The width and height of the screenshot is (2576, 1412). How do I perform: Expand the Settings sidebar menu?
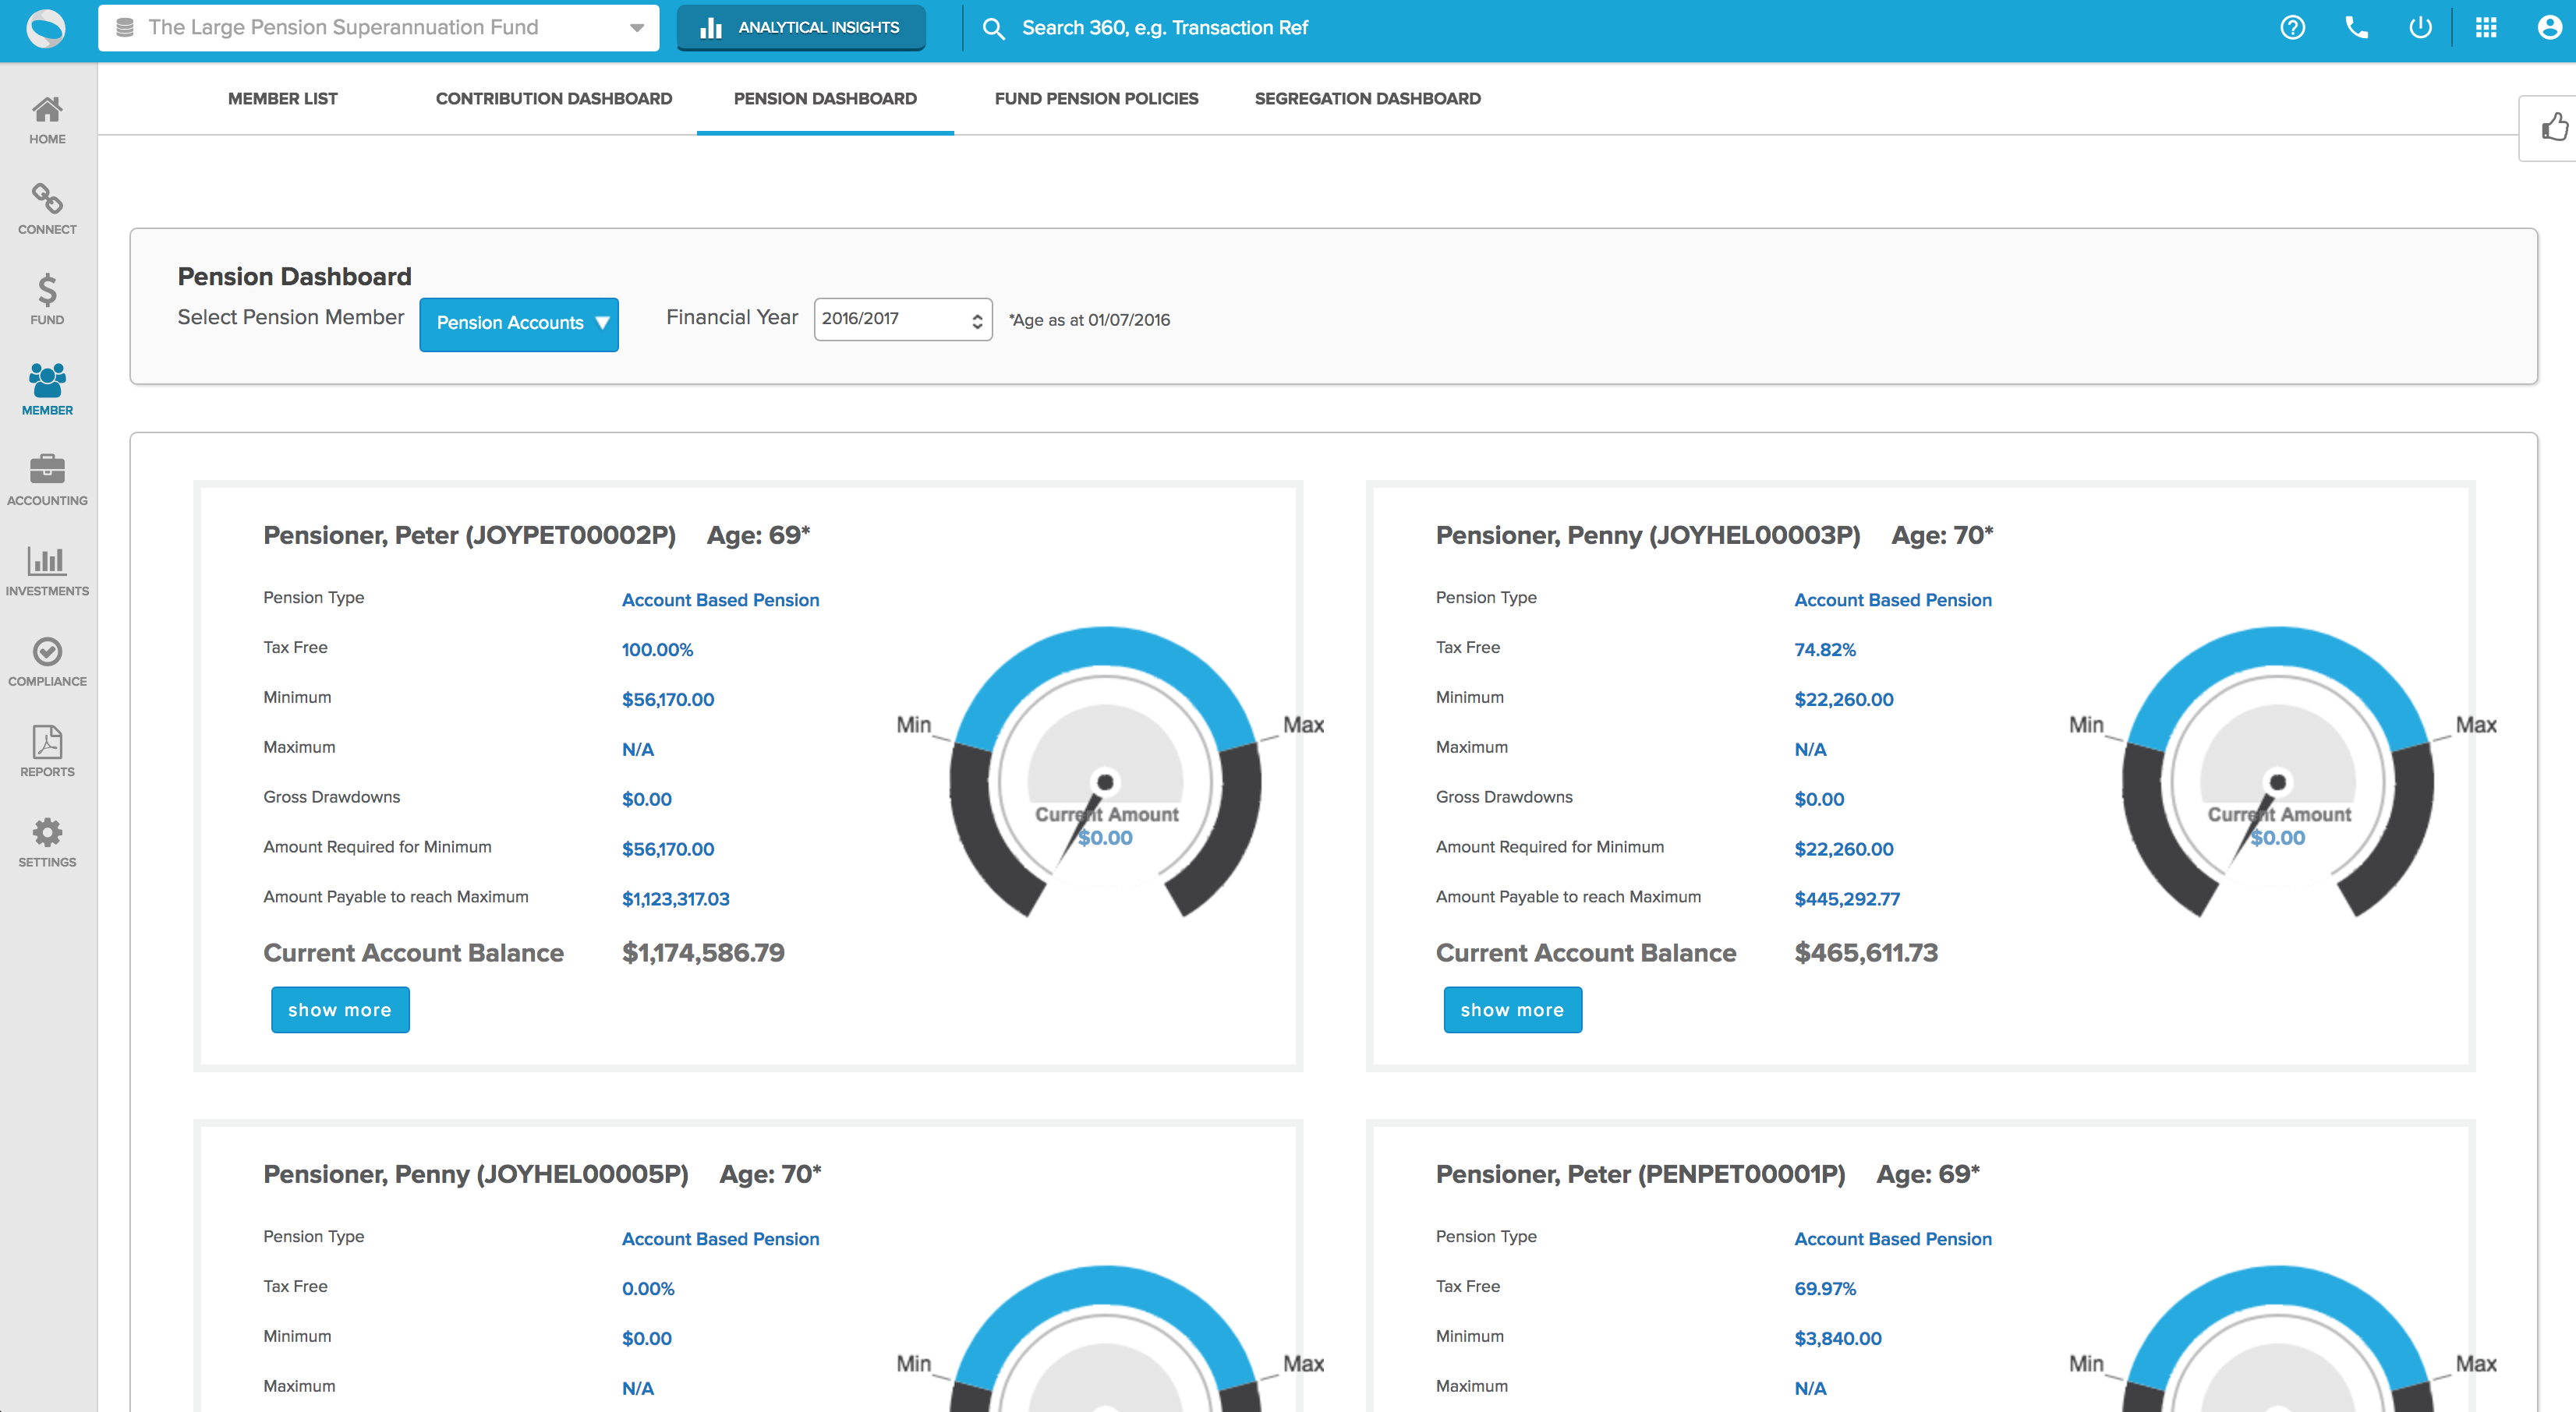tap(47, 842)
